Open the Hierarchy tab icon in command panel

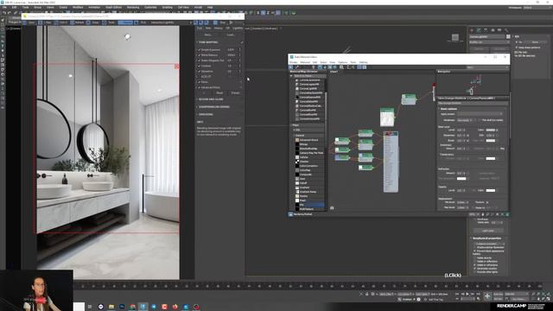click(486, 30)
